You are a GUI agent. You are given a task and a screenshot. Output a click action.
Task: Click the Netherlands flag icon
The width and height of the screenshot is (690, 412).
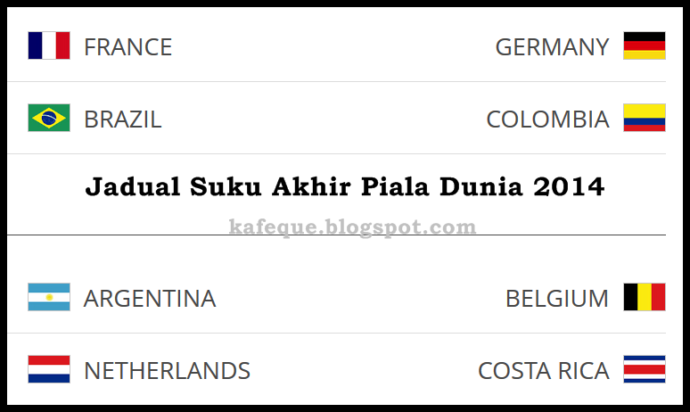49,369
